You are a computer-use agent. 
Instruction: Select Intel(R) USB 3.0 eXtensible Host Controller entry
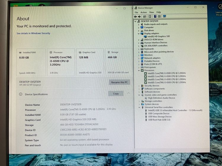(x=175, y=110)
